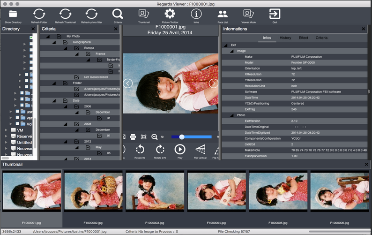Image resolution: width=372 pixels, height=235 pixels.
Task: Collapse the Image section in Informations
Action: point(232,51)
